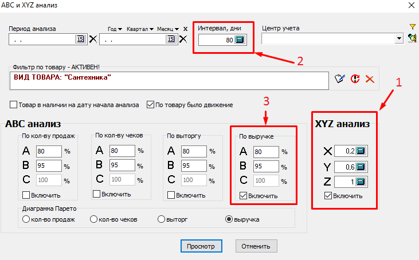Uncheck 'По товару было движение'

(151, 105)
